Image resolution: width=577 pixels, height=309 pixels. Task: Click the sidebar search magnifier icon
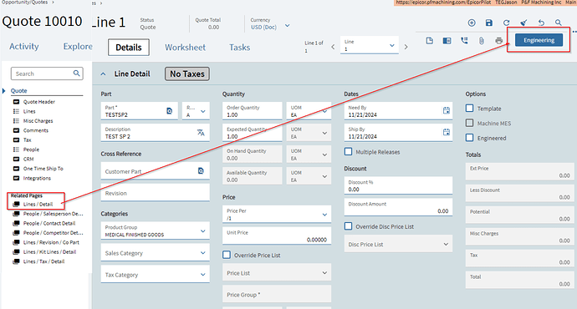(x=76, y=73)
